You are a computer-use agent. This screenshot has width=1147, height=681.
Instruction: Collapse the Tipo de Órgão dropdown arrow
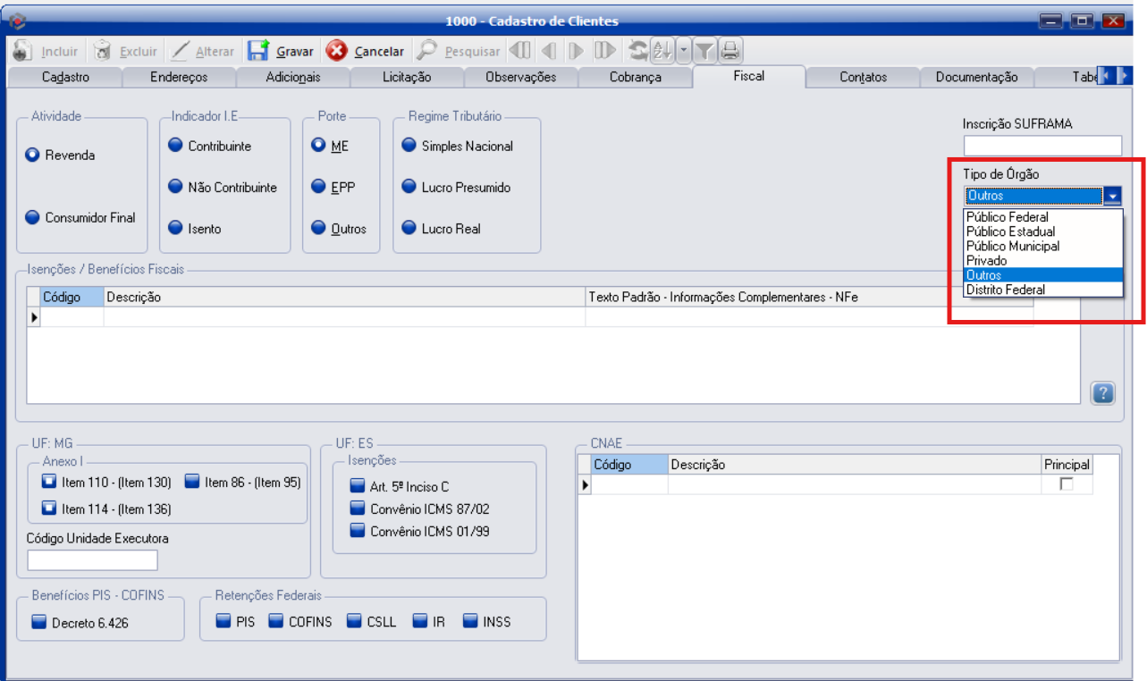click(1112, 197)
